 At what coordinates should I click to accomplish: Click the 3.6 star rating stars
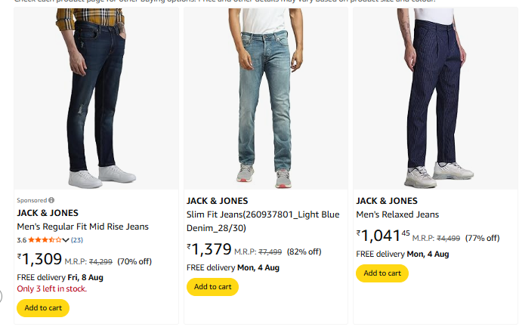point(45,240)
